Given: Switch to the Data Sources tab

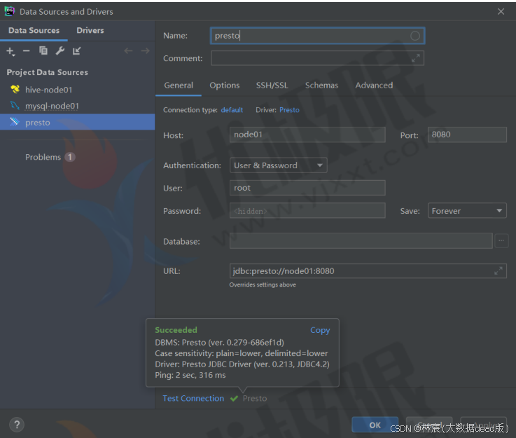Looking at the screenshot, I should point(34,30).
